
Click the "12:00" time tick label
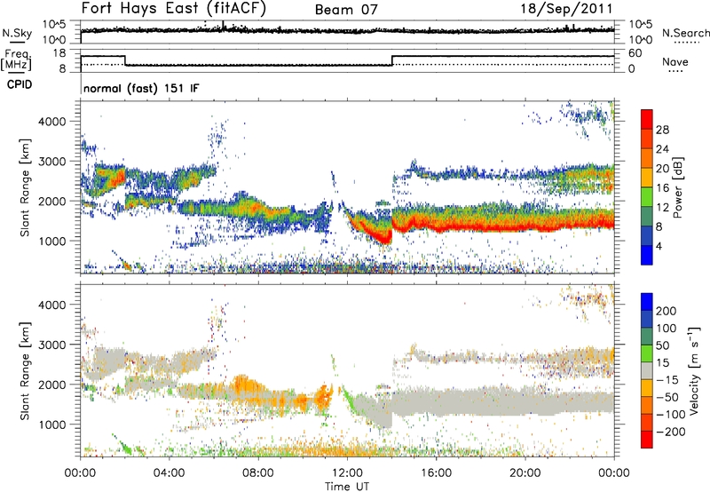tap(347, 473)
